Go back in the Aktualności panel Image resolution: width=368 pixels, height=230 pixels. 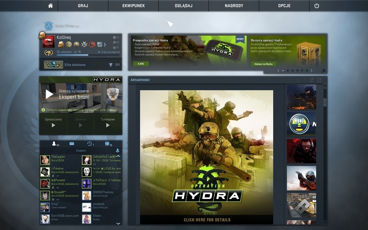pos(299,80)
